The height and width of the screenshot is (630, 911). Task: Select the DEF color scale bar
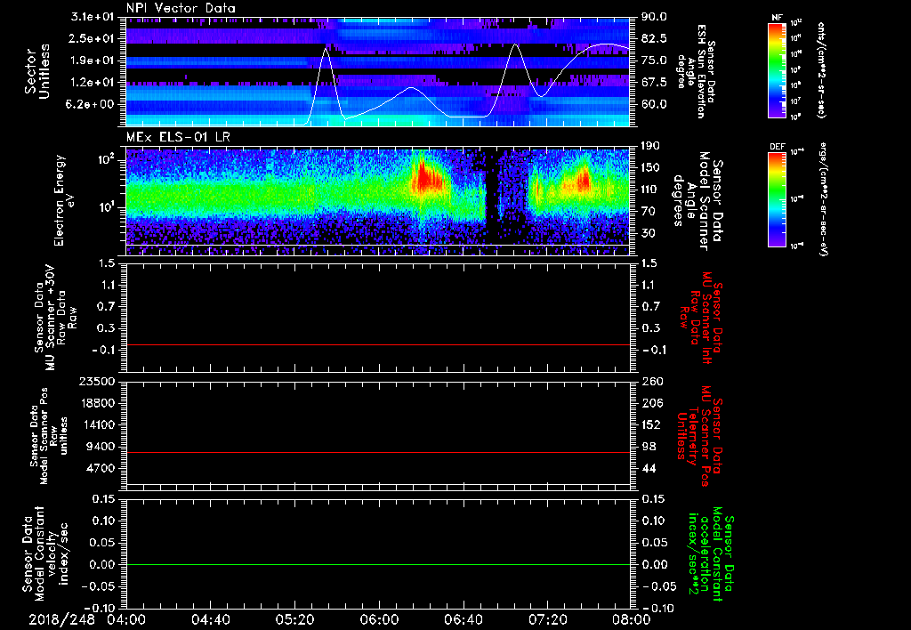point(777,198)
